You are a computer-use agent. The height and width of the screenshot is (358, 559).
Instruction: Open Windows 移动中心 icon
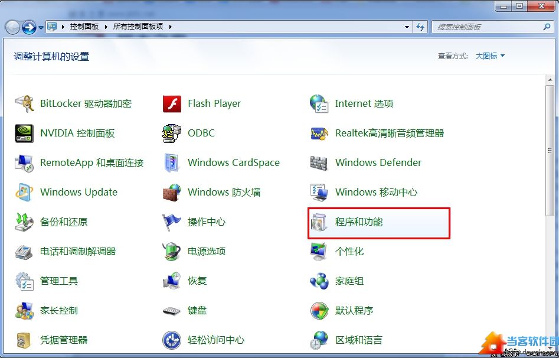click(x=319, y=193)
